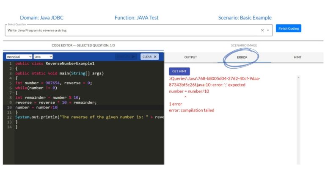Click the GET HINT button

tap(179, 71)
